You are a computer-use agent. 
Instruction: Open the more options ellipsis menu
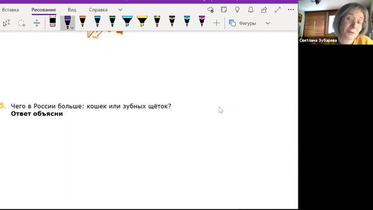(x=291, y=10)
